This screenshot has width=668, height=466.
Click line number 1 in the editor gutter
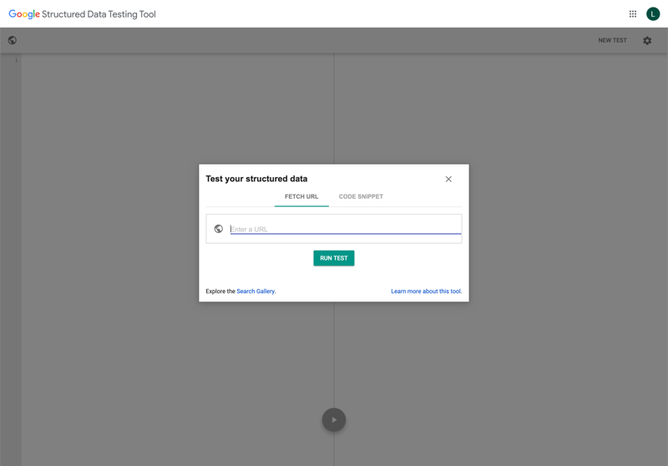[x=16, y=60]
